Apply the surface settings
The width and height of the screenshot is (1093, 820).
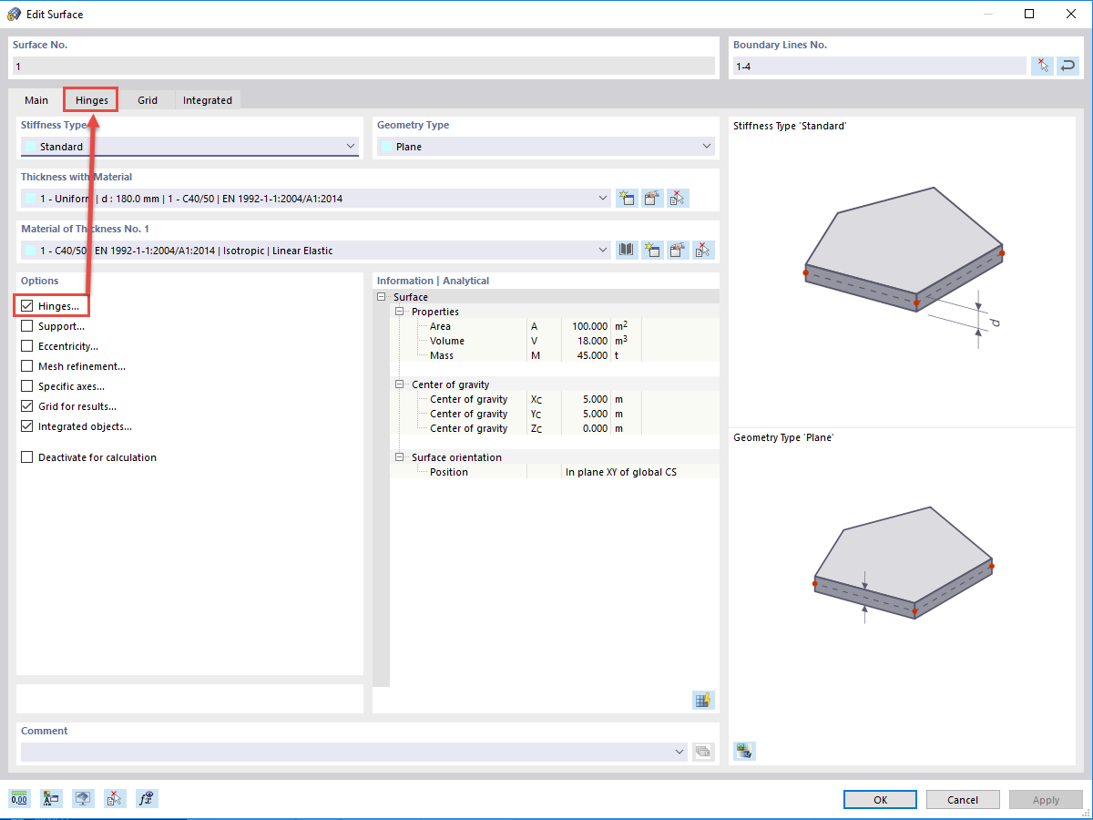[x=1046, y=799]
